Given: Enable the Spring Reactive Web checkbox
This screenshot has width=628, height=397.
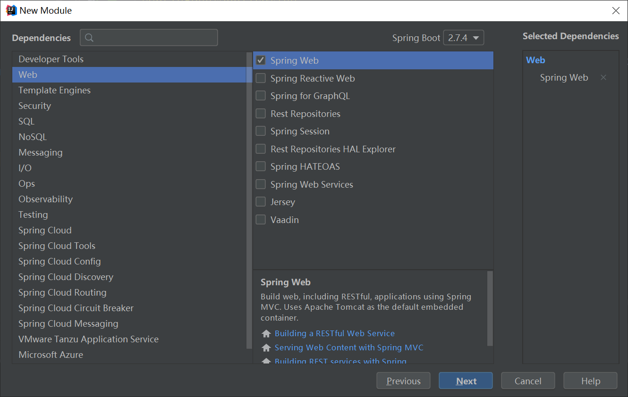Looking at the screenshot, I should click(261, 78).
